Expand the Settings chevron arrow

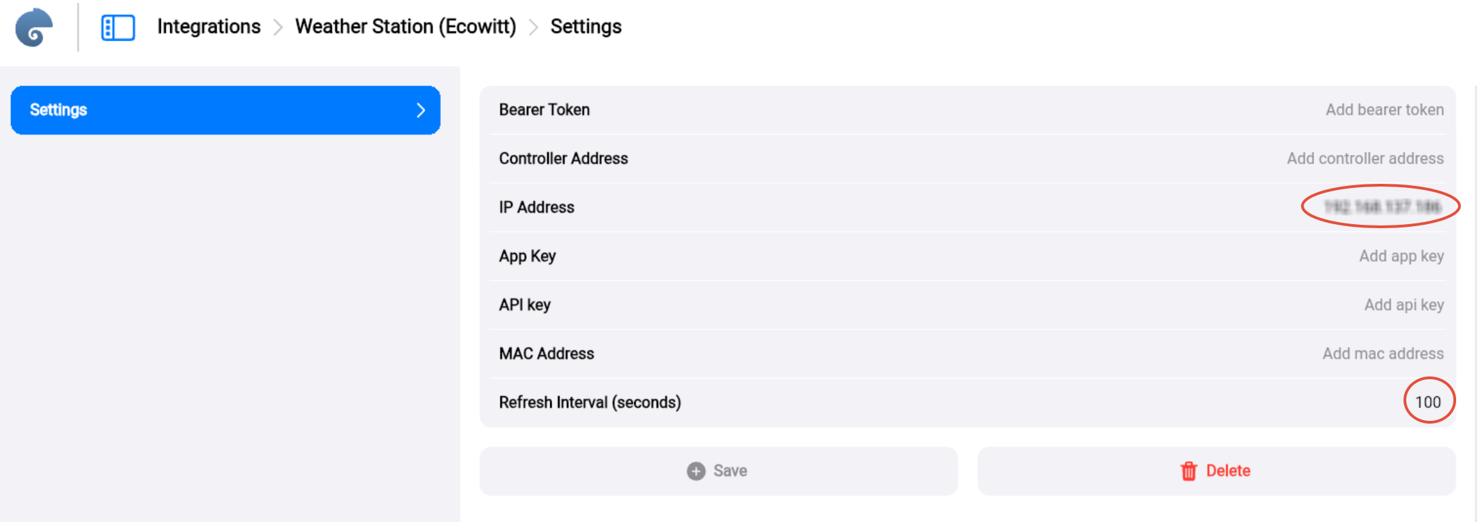(421, 110)
